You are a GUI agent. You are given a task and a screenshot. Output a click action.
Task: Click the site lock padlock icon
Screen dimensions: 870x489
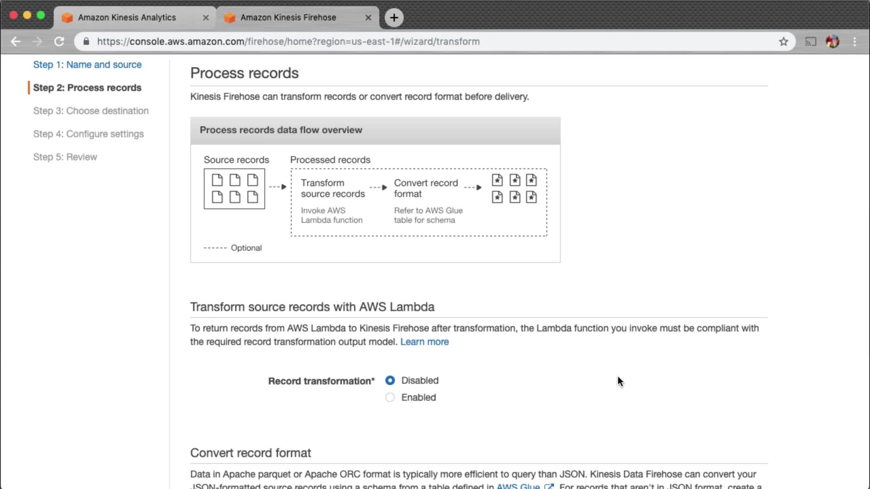pos(86,42)
